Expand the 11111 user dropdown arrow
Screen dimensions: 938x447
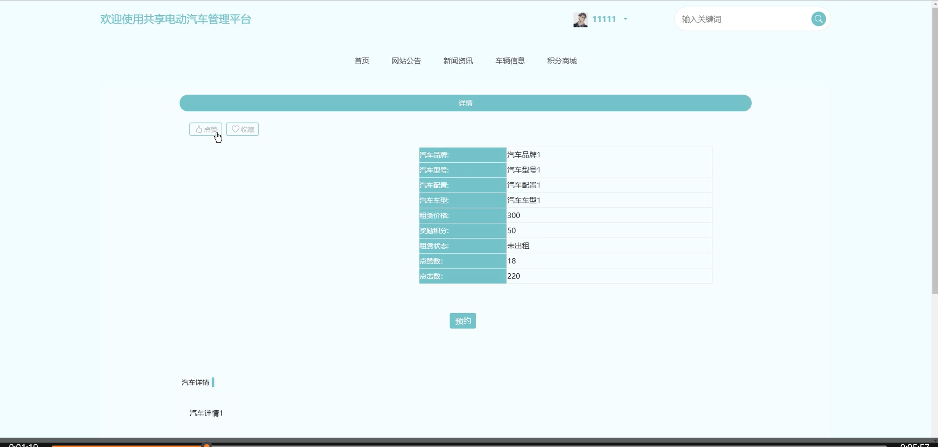[x=625, y=19]
